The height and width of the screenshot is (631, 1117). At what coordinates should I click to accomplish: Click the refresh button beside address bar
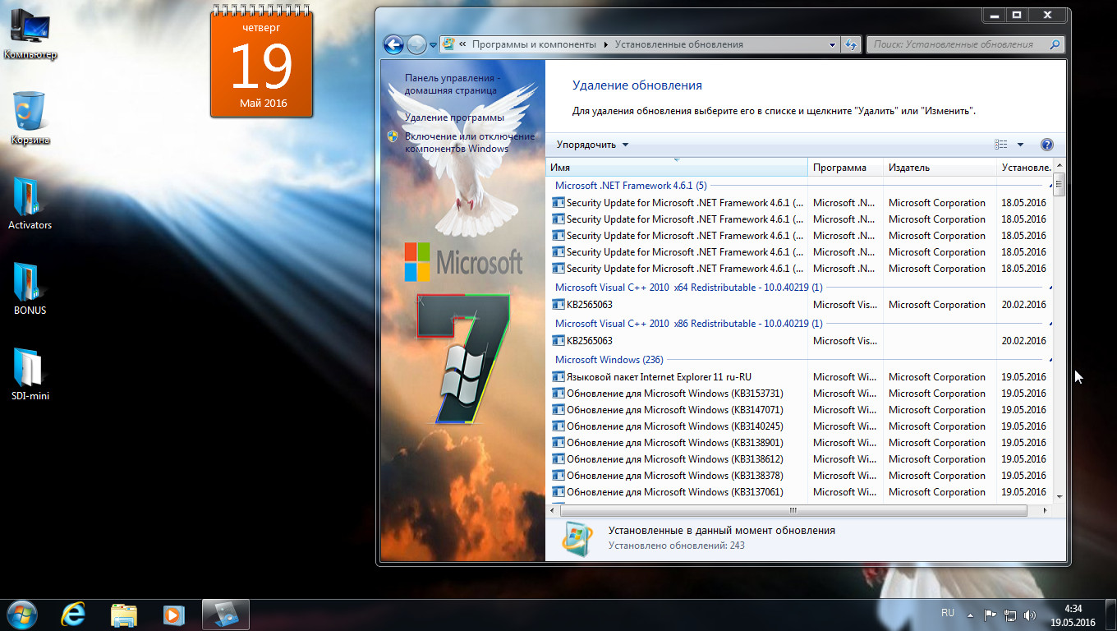tap(851, 44)
